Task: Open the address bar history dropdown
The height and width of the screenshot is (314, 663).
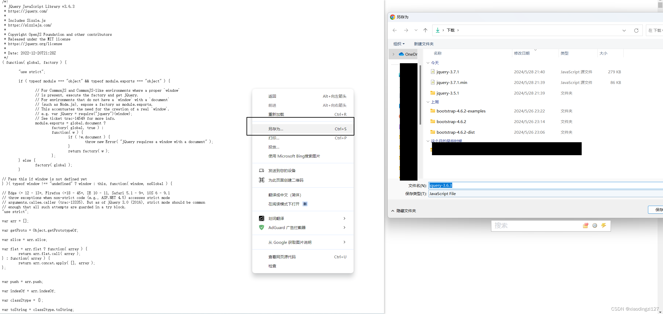Action: (624, 31)
